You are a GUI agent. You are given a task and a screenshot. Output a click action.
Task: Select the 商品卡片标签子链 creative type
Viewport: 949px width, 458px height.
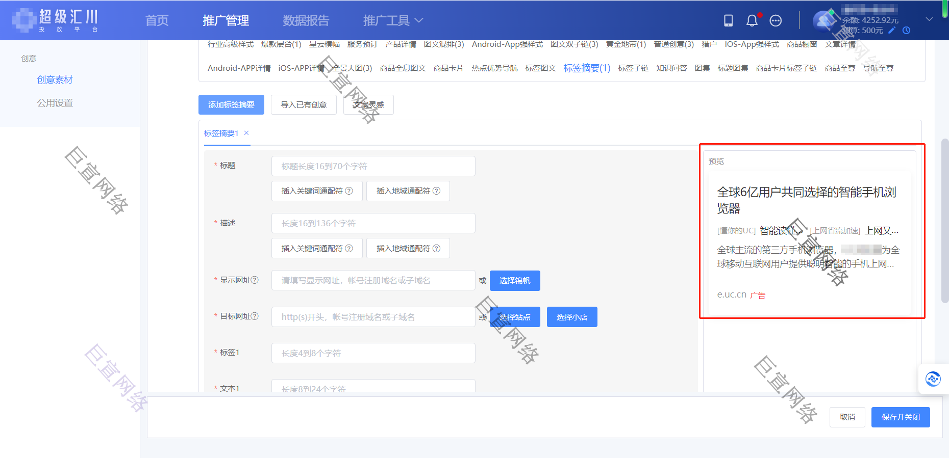[x=786, y=68]
